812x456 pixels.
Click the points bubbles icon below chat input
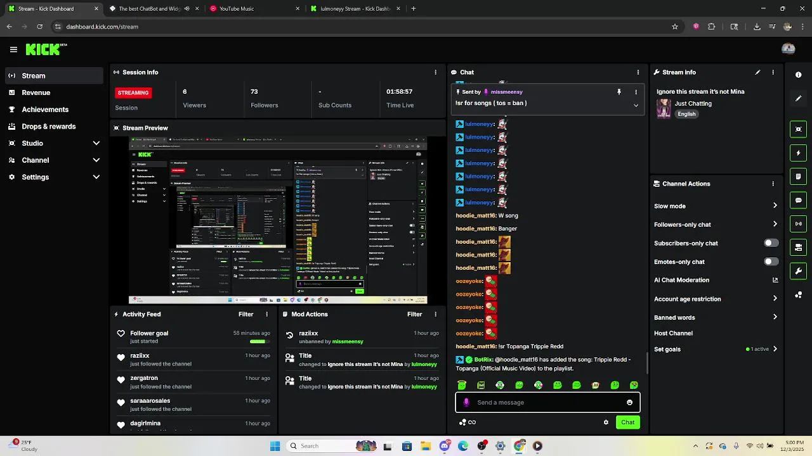pos(462,422)
